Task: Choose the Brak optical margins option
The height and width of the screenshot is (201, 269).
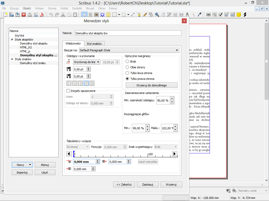Action: [x=127, y=62]
